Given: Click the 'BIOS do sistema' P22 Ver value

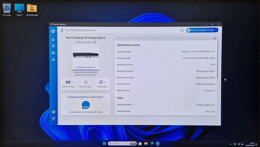Looking at the screenshot, I should [209, 91].
